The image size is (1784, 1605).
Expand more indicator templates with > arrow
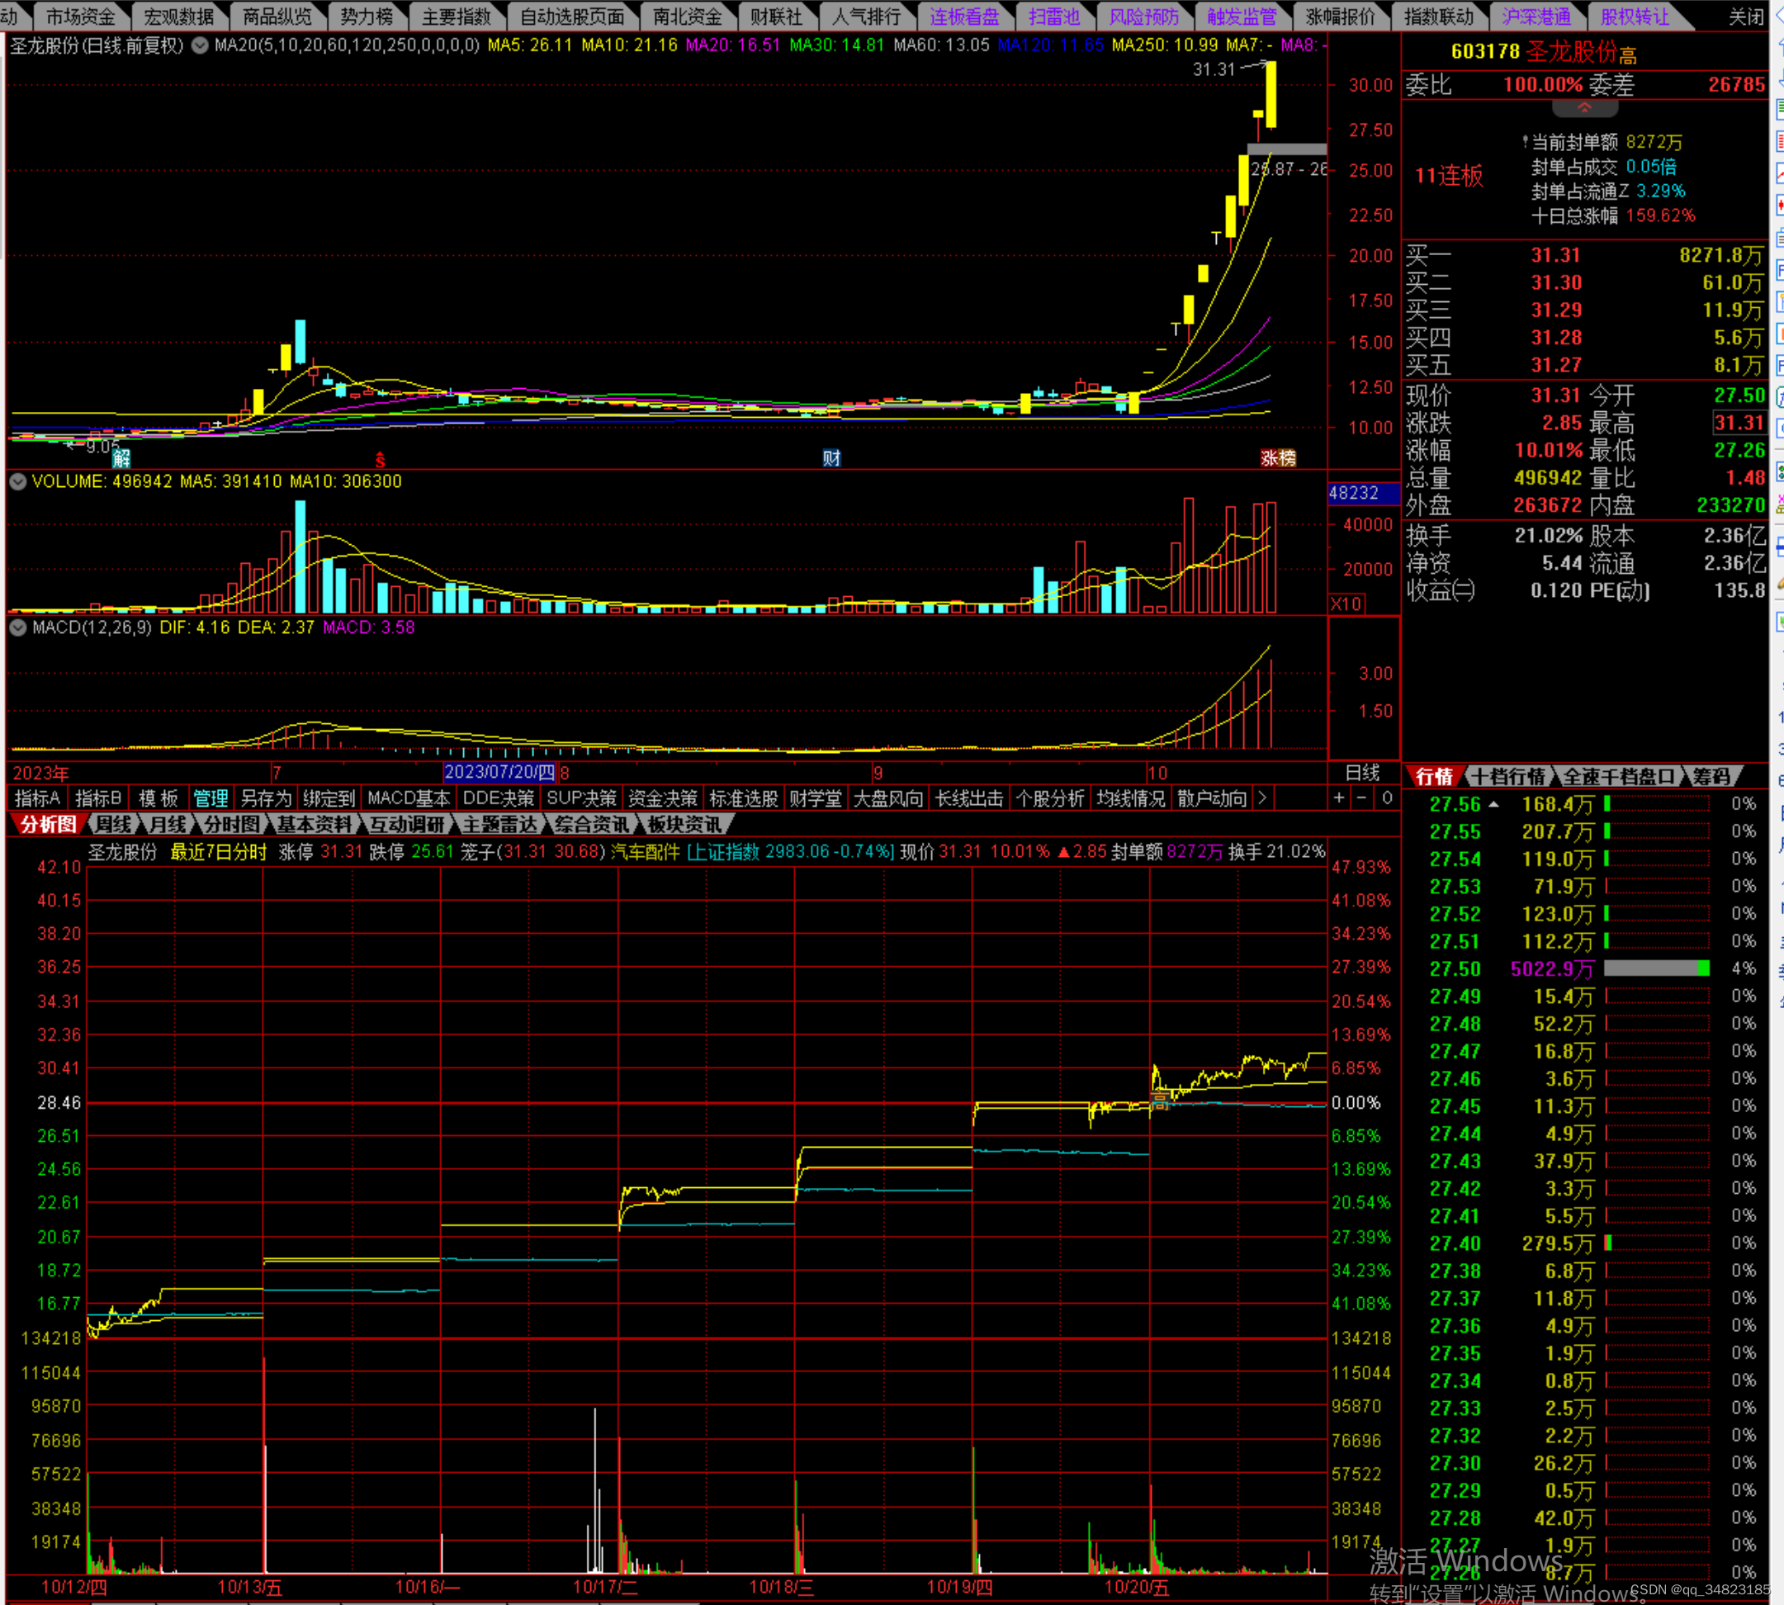coord(1262,798)
